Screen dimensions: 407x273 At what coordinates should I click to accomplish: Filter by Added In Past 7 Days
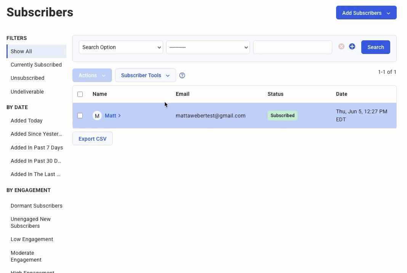(37, 148)
